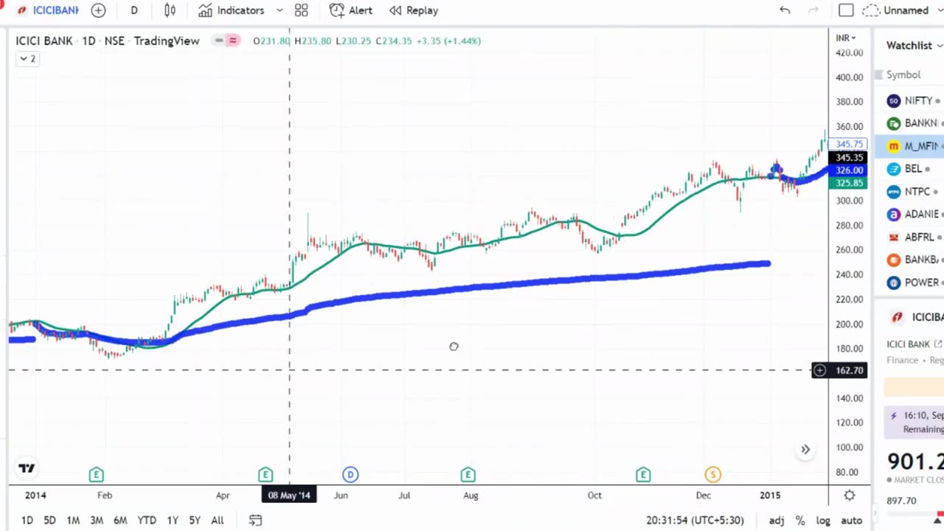
Task: Set range to 1M
Action: (73, 520)
